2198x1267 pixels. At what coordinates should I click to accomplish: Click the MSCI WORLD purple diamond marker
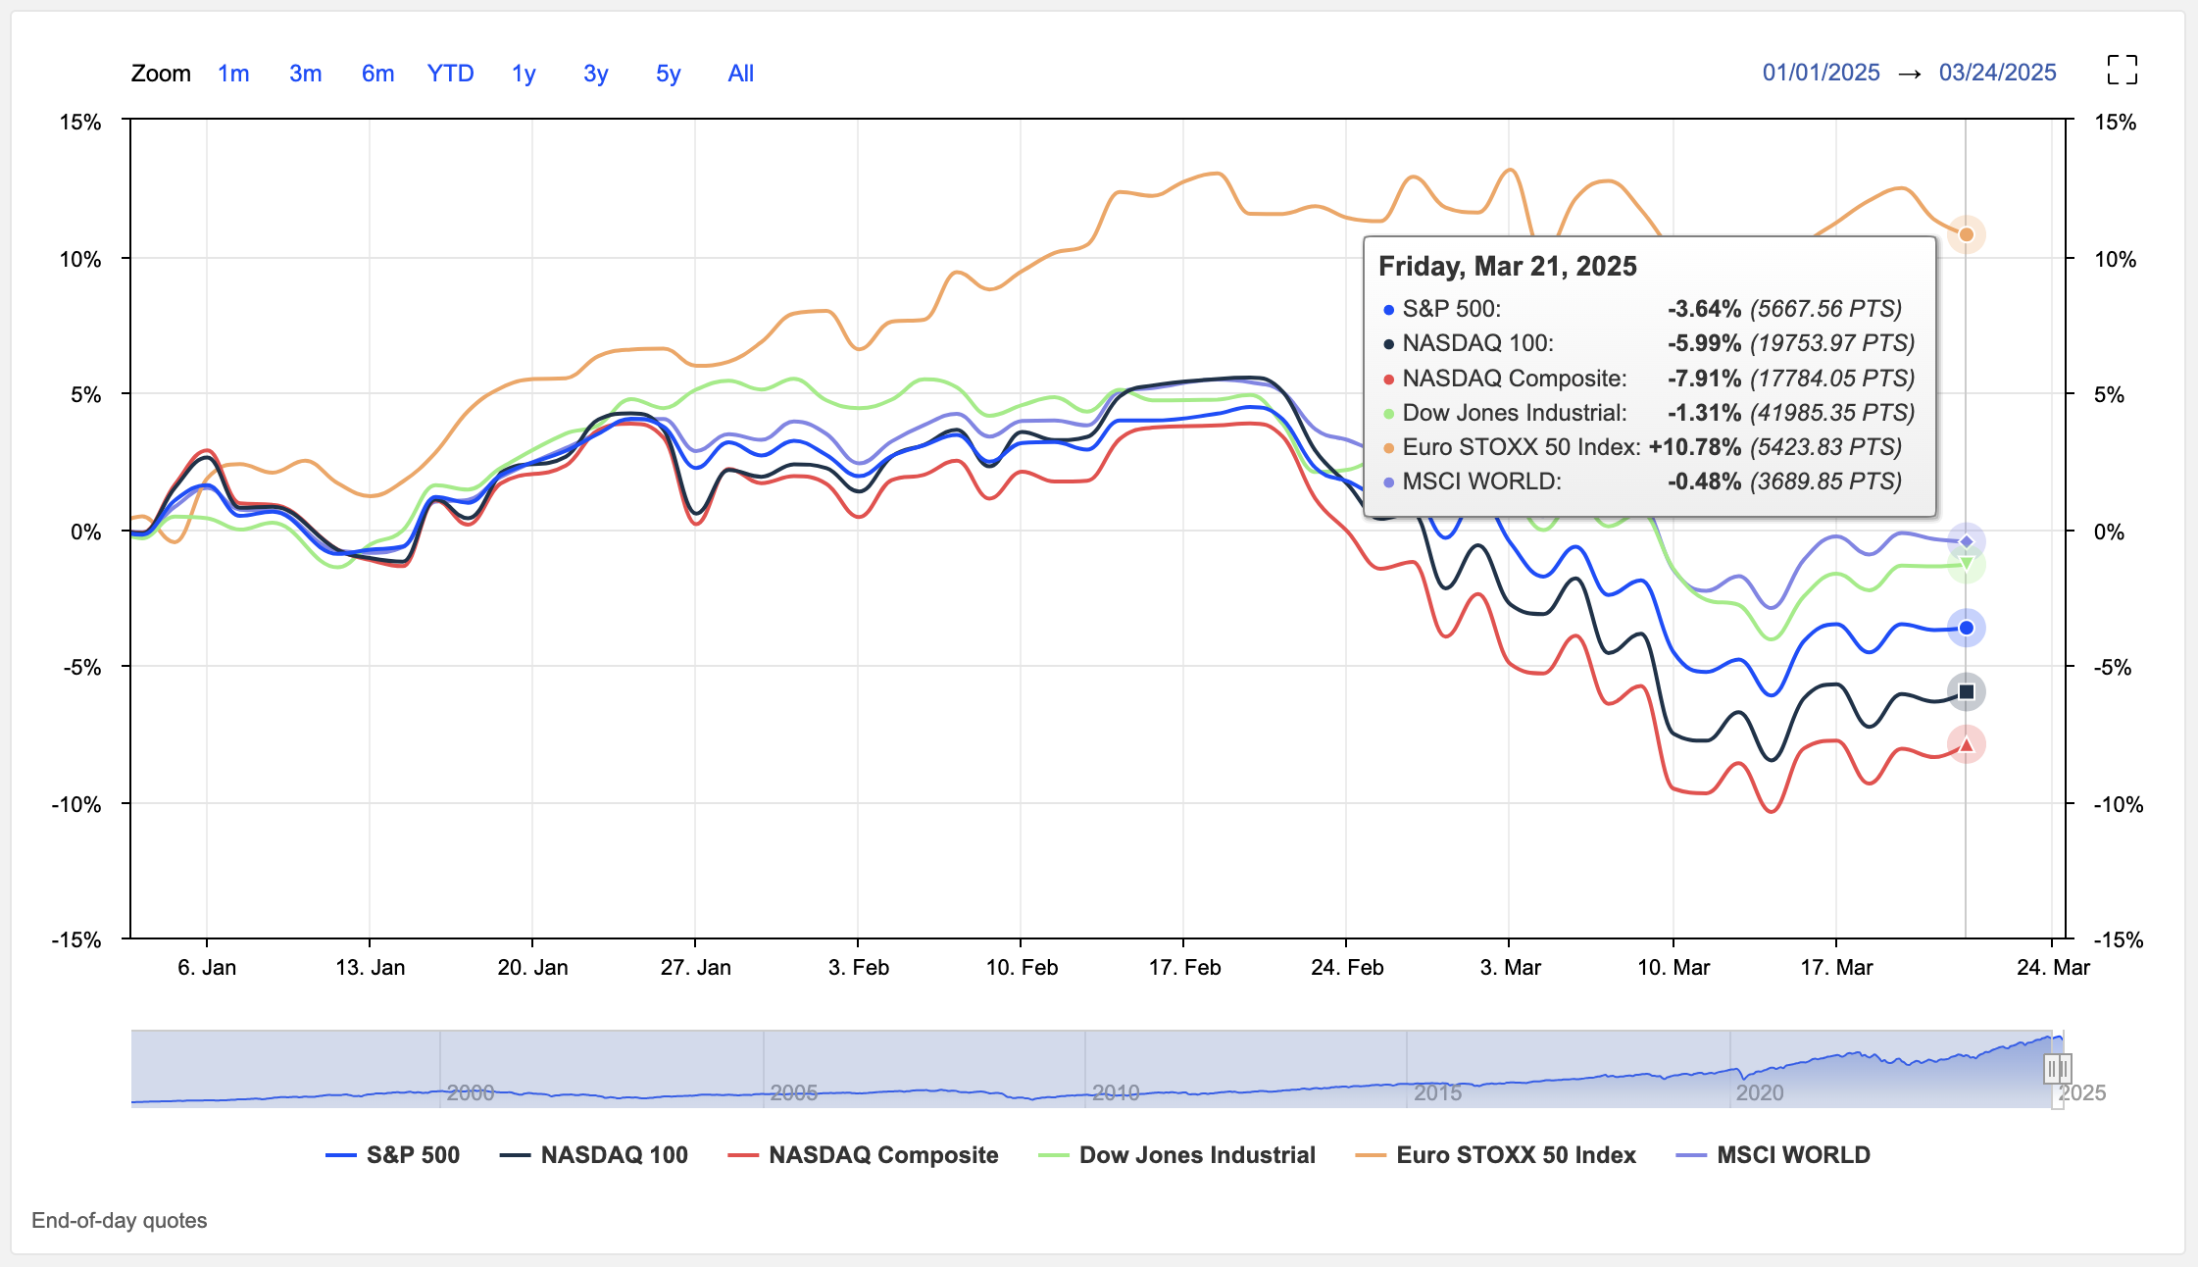pos(1966,541)
